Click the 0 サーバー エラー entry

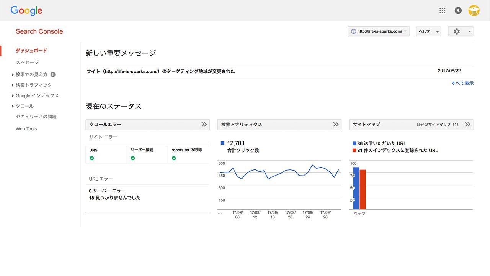pos(107,191)
